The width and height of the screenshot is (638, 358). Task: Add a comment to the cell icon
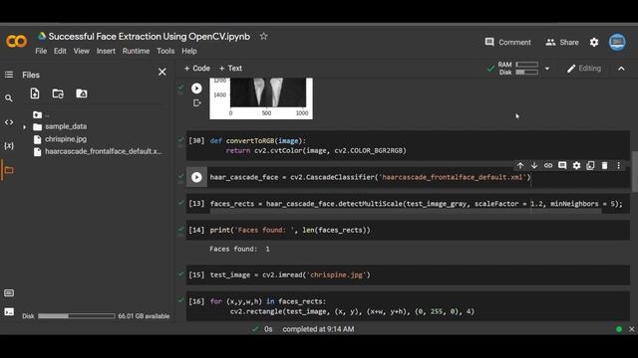point(562,166)
